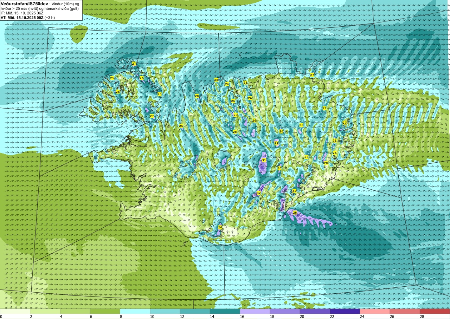Click the 22–24 m/s dark indigo legend swatch
Viewport: 450px width, 319px height.
point(345,311)
